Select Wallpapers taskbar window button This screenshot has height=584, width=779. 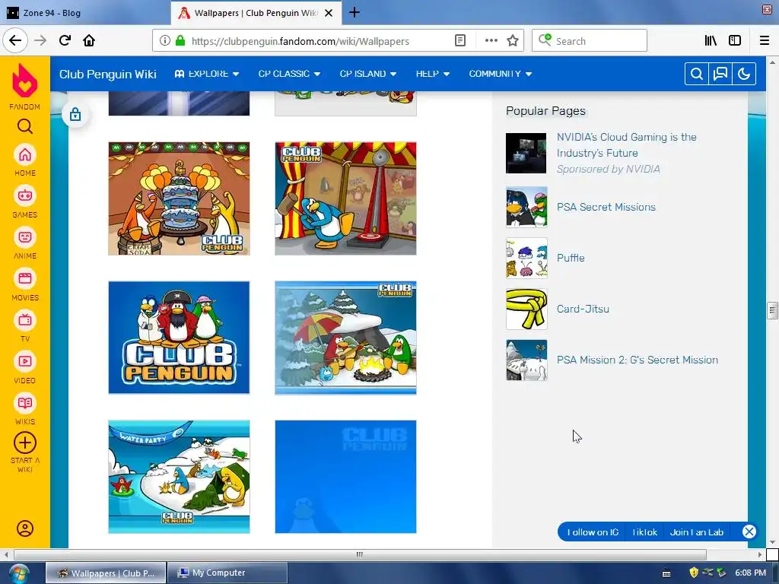pyautogui.click(x=106, y=573)
